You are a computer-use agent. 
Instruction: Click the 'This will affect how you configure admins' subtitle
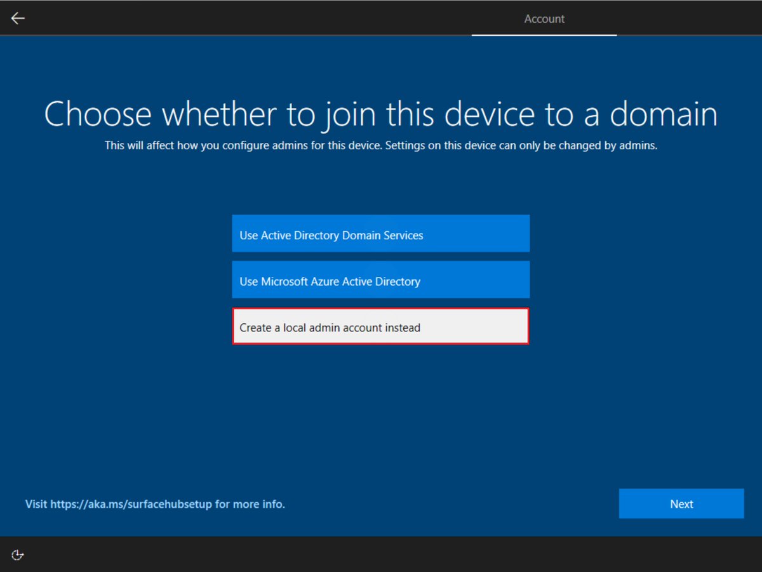coord(381,146)
